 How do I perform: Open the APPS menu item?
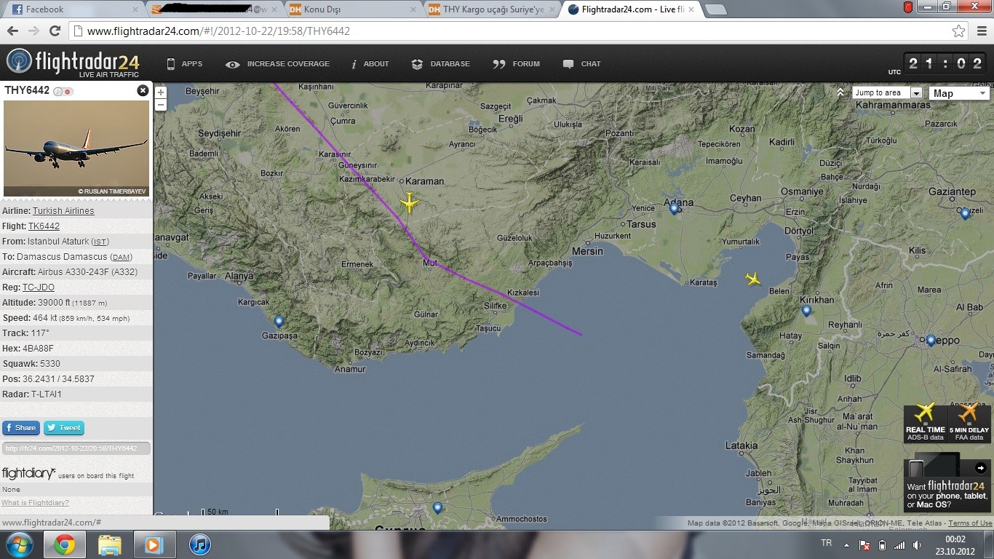pyautogui.click(x=185, y=64)
